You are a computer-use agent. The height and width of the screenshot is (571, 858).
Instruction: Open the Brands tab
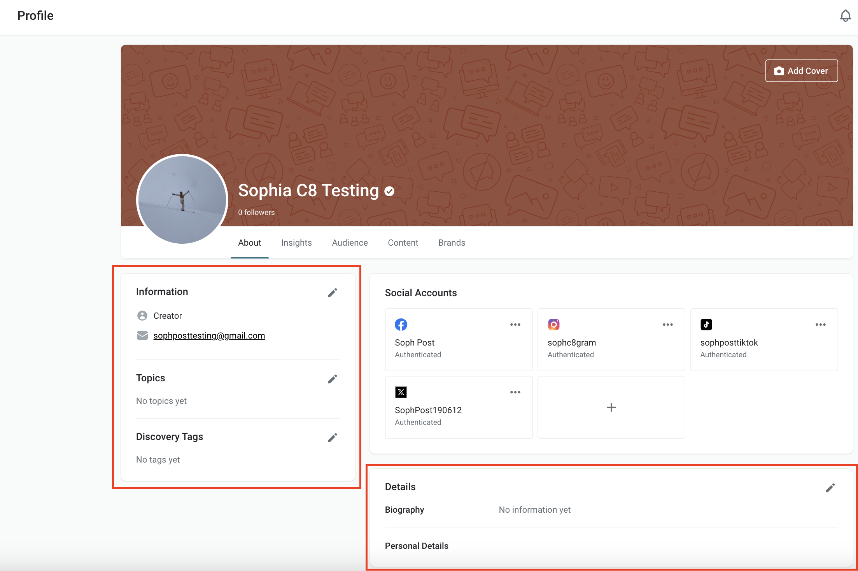click(452, 243)
